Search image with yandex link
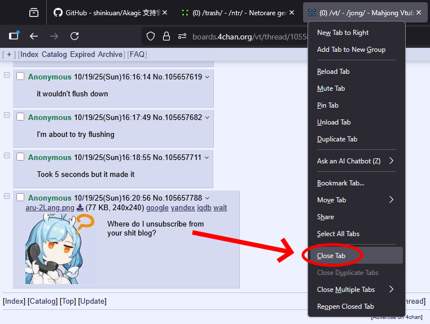 183,207
